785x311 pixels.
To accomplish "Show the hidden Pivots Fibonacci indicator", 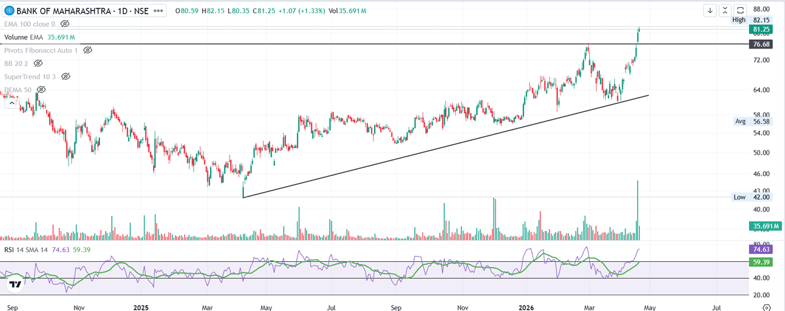I will click(88, 50).
